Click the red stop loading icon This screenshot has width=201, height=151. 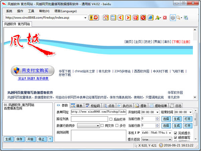point(143,17)
